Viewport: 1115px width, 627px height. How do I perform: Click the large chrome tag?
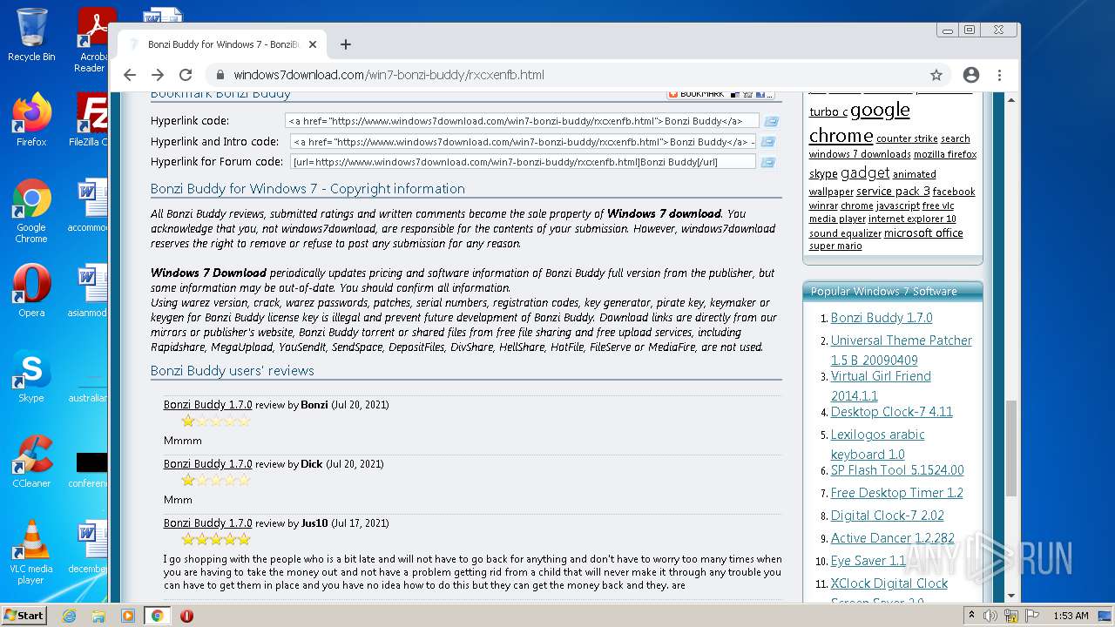841,136
